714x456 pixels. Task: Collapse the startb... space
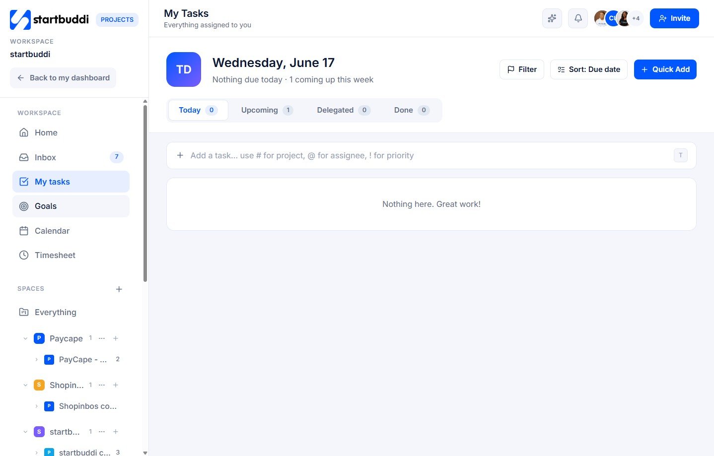click(x=25, y=432)
